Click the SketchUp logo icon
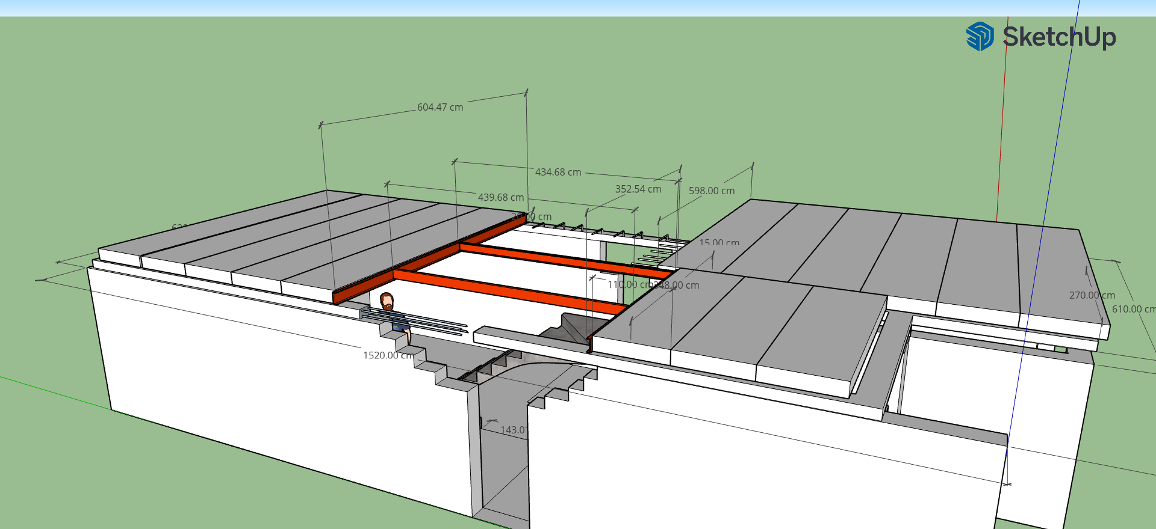 980,37
